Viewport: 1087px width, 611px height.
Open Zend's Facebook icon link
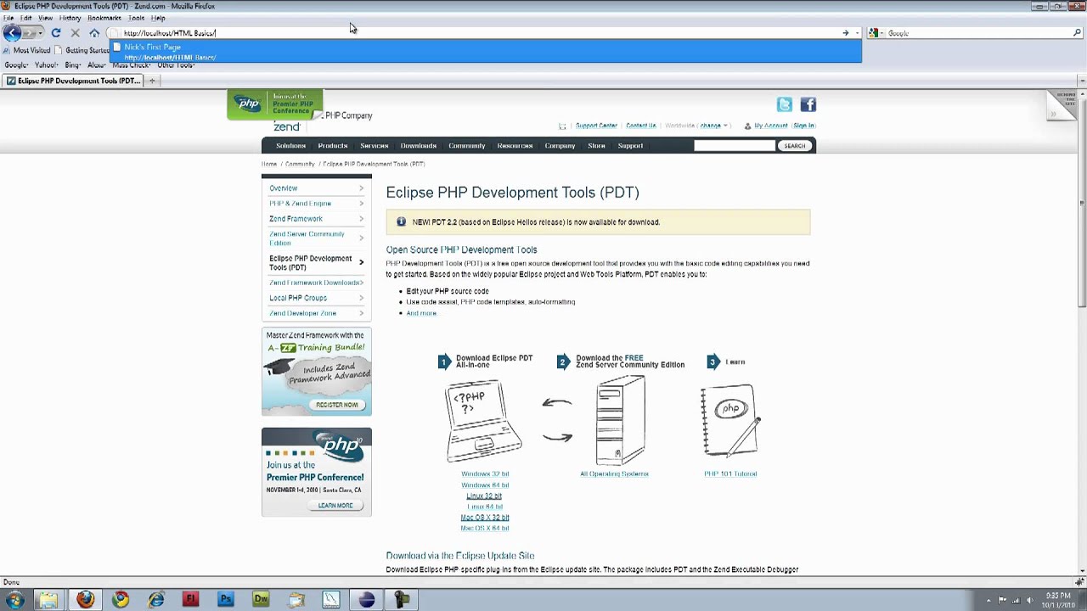pyautogui.click(x=808, y=104)
